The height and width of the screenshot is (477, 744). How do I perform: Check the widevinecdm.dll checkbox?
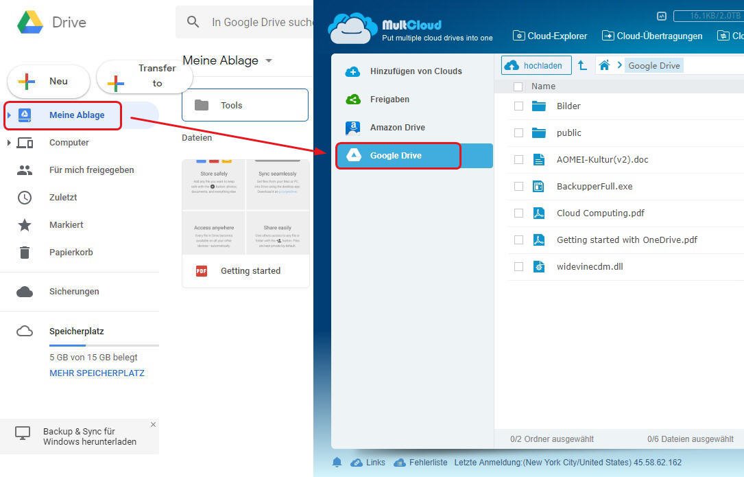point(518,267)
